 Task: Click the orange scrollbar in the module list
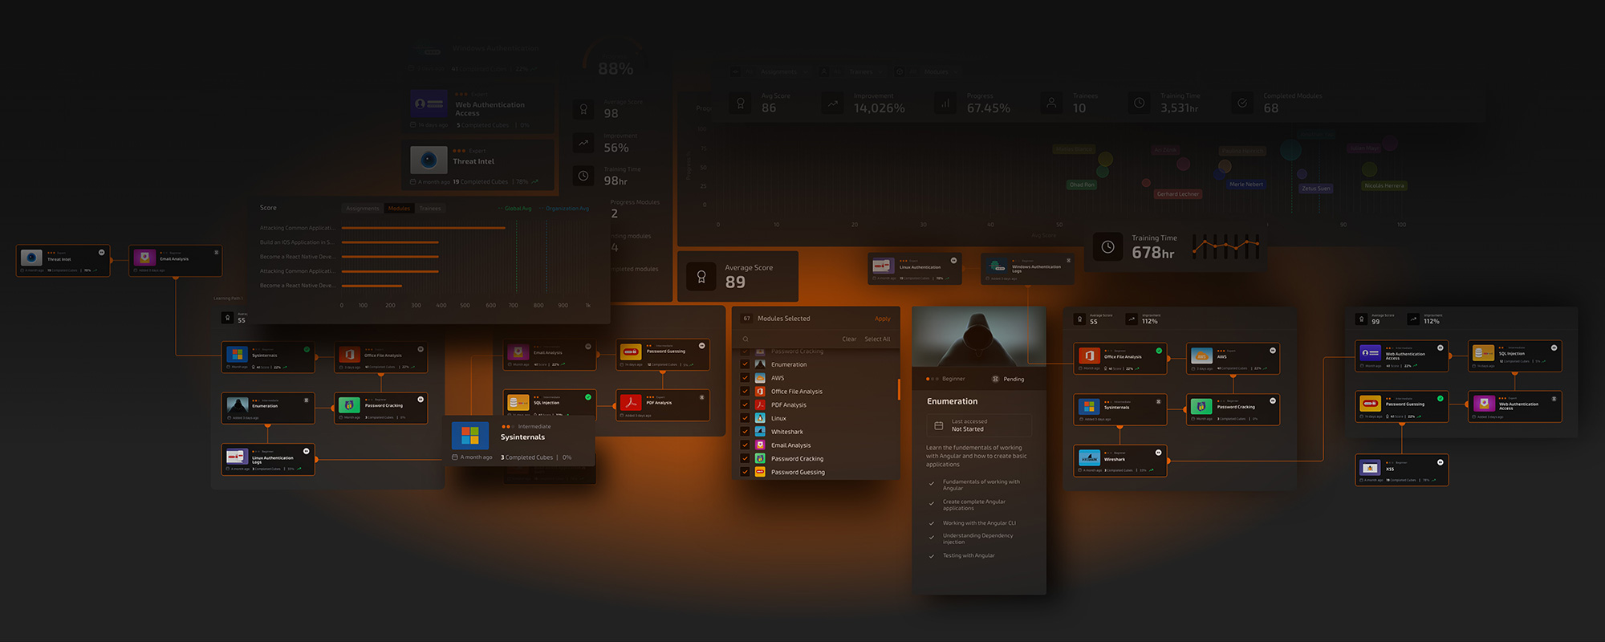898,389
